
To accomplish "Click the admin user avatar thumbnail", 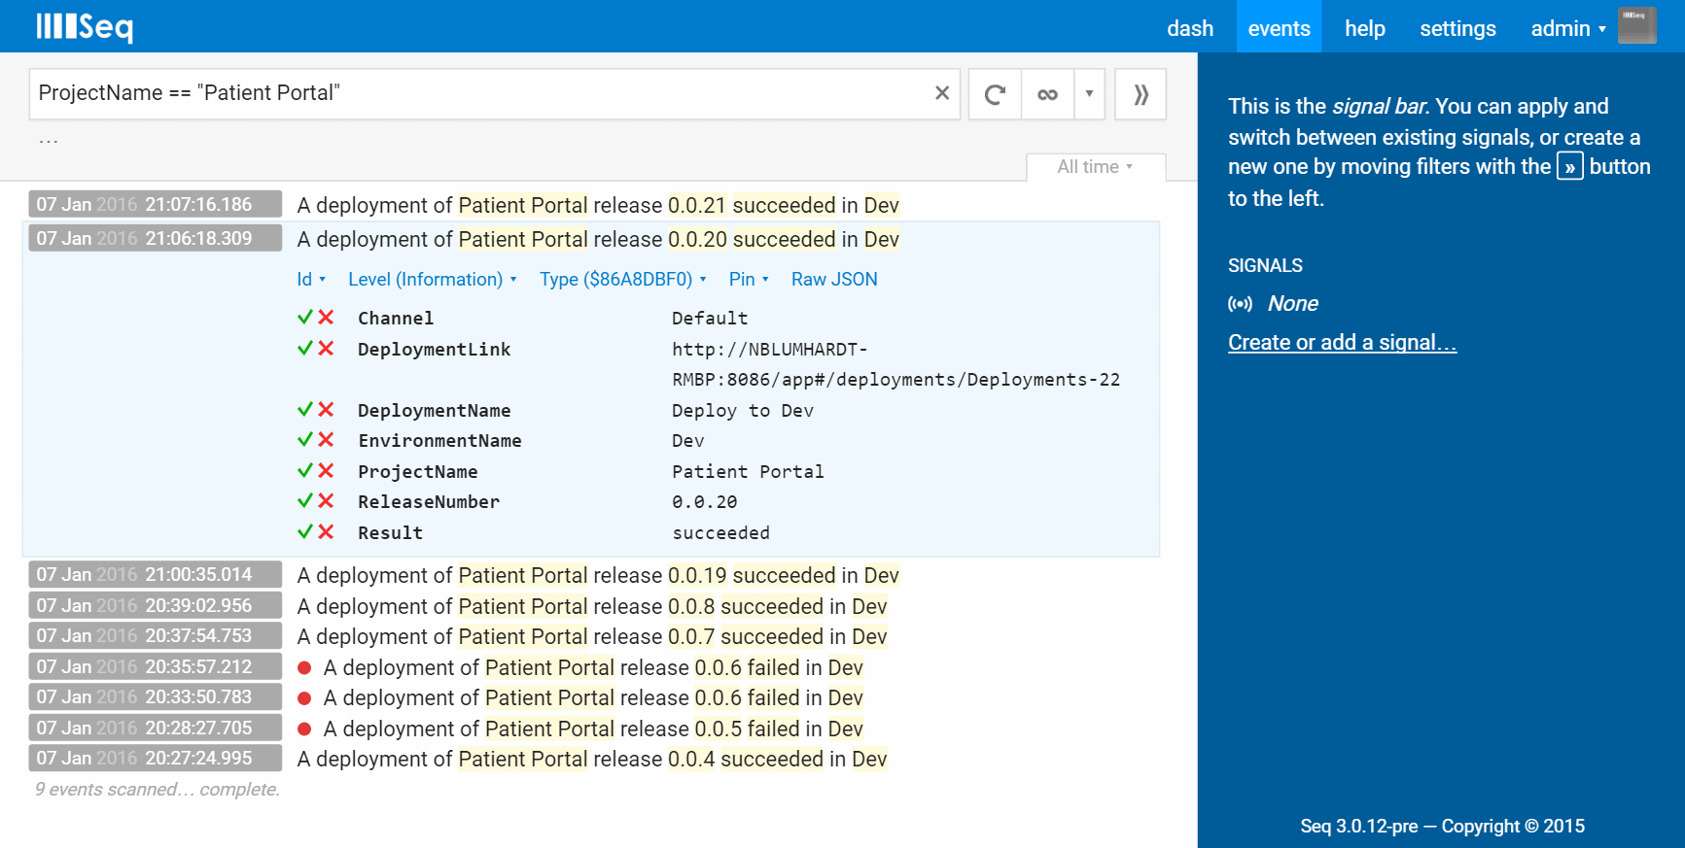I will (x=1636, y=26).
